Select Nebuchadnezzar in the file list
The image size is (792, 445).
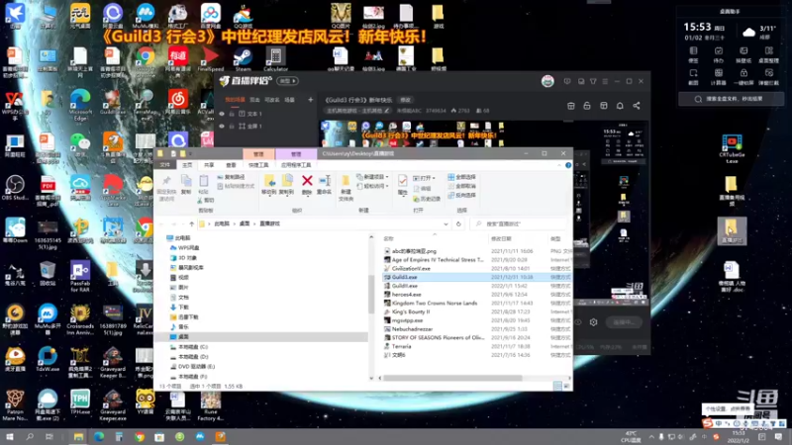pos(412,329)
